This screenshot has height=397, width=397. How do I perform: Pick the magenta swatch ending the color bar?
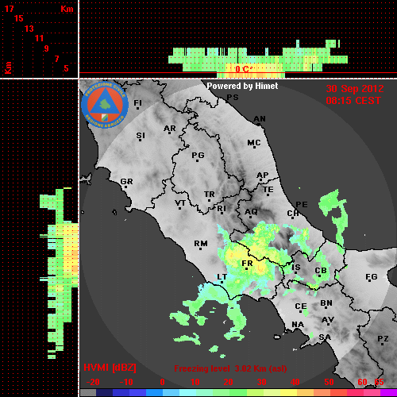(x=388, y=393)
